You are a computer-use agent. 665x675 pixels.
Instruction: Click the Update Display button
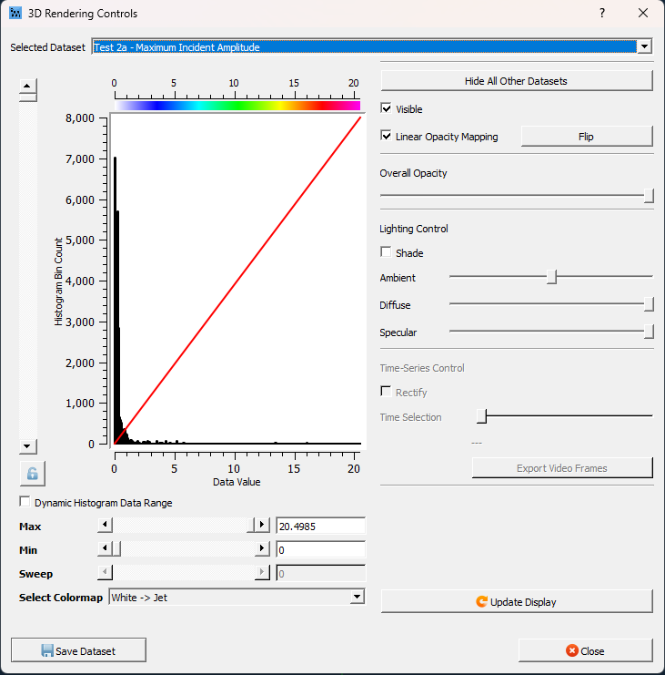[x=516, y=602]
